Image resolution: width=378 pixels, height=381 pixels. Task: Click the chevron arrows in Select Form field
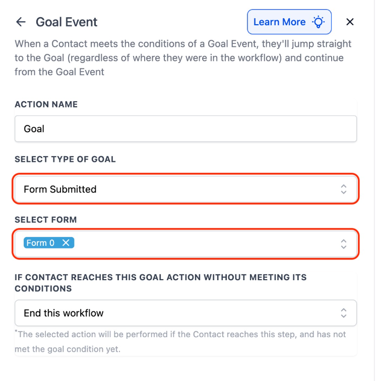coord(343,244)
